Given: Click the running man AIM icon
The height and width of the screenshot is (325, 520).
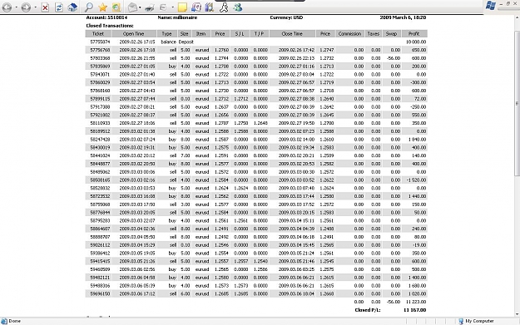Looking at the screenshot, I should point(224,7).
